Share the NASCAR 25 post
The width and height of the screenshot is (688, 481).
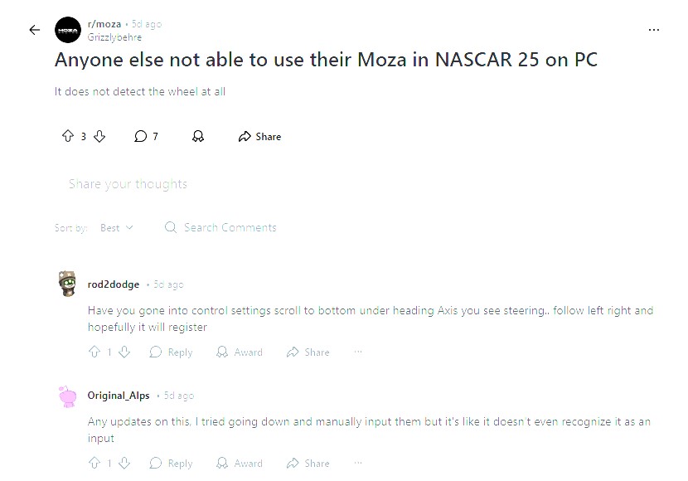tap(259, 136)
